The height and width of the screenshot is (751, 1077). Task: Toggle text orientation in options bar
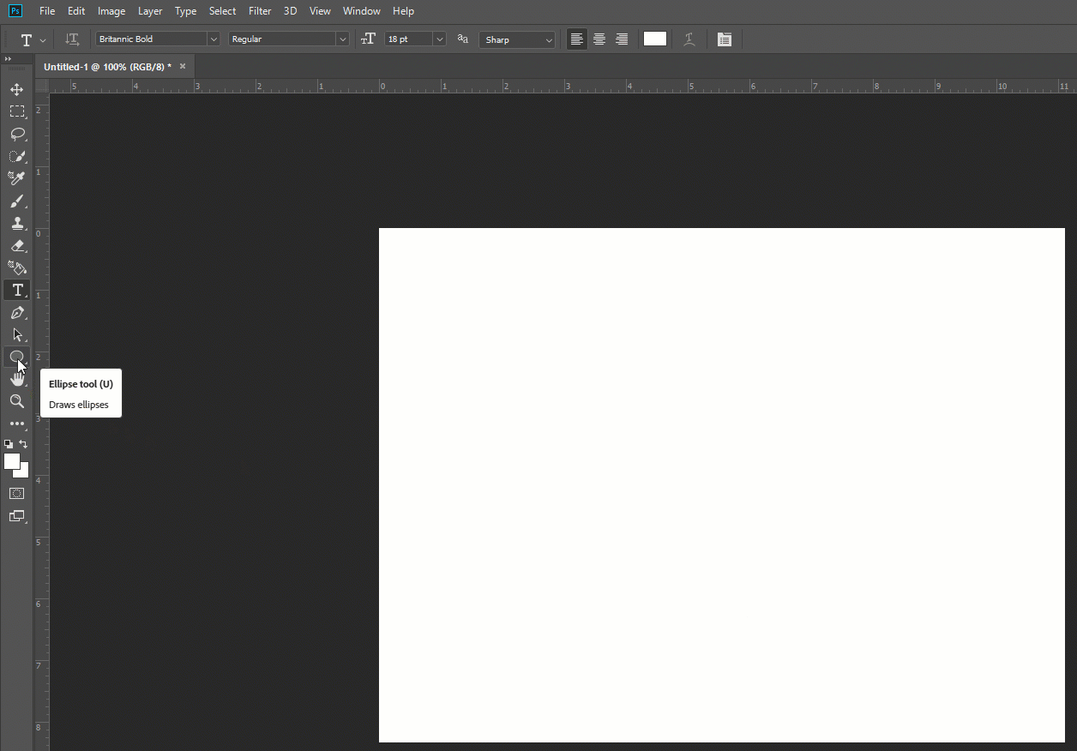pos(72,39)
